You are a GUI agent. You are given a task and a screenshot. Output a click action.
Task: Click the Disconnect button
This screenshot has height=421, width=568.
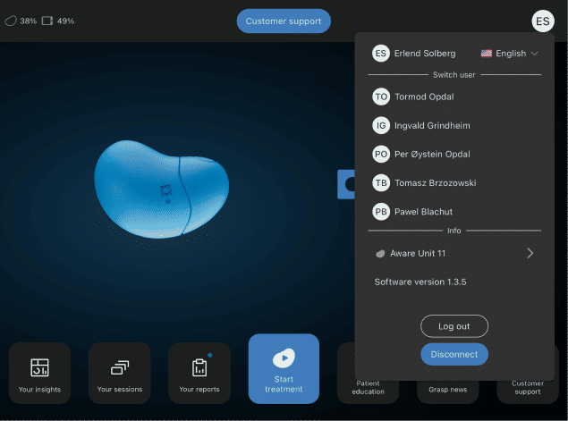[x=454, y=354]
